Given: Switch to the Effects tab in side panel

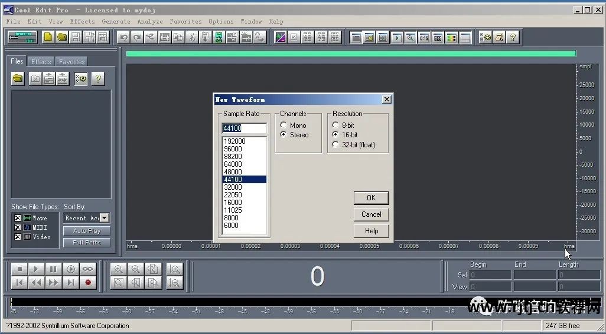Looking at the screenshot, I should [x=41, y=62].
